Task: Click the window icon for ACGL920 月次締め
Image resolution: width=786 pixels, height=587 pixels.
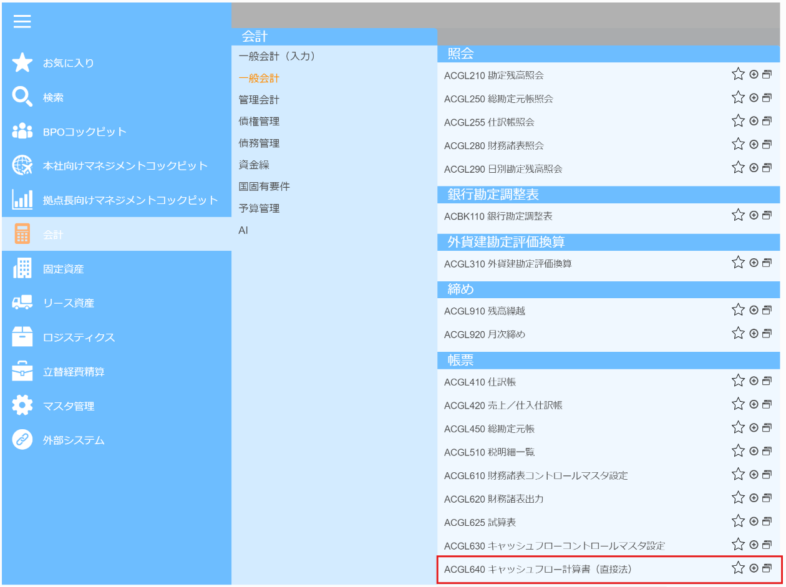Action: pyautogui.click(x=767, y=334)
